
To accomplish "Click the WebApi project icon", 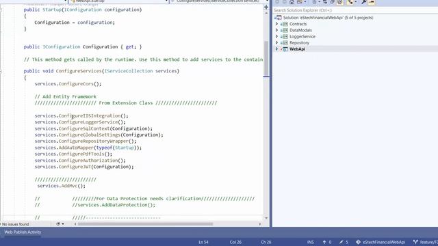I will (285, 49).
